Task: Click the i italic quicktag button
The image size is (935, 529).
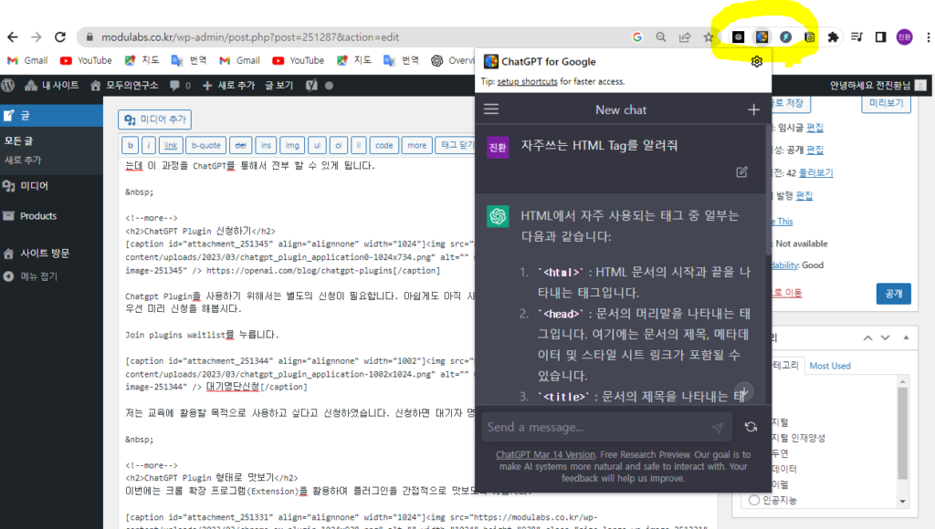Action: coord(149,145)
